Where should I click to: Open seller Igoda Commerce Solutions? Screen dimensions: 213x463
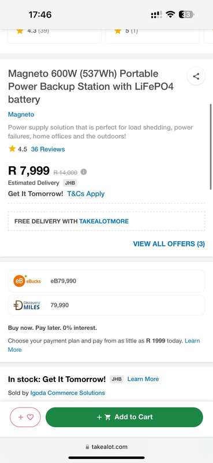(x=68, y=393)
